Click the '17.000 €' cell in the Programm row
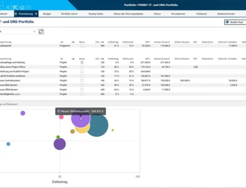 (x=233, y=46)
